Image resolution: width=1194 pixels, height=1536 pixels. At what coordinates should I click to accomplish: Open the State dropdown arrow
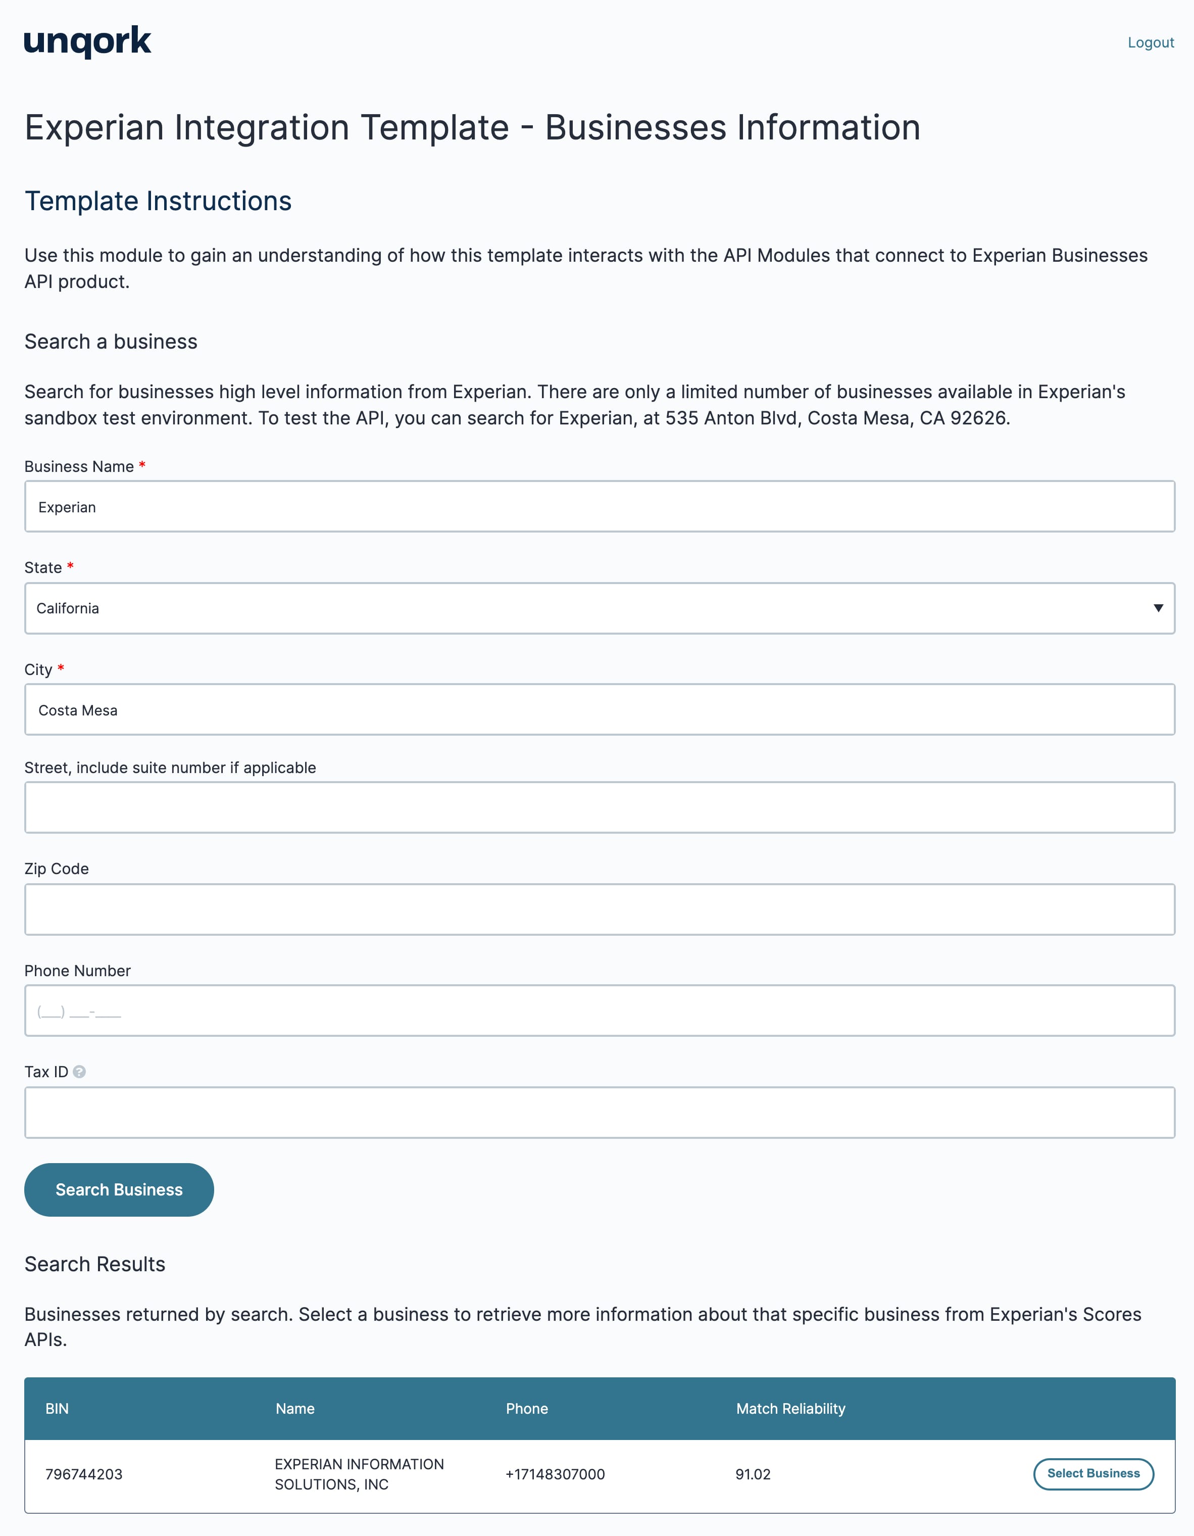(1158, 608)
